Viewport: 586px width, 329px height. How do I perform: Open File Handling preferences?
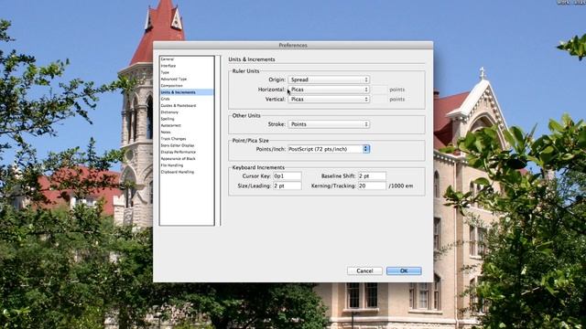172,165
